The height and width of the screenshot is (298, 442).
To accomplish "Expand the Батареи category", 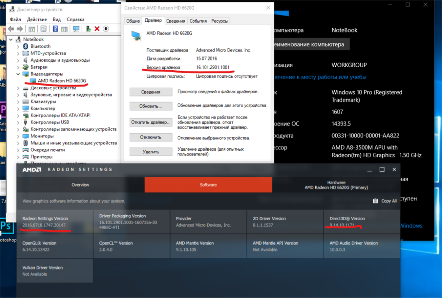I will pos(18,67).
